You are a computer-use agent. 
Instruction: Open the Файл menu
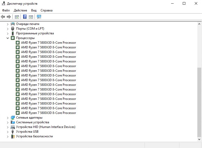click(x=6, y=10)
